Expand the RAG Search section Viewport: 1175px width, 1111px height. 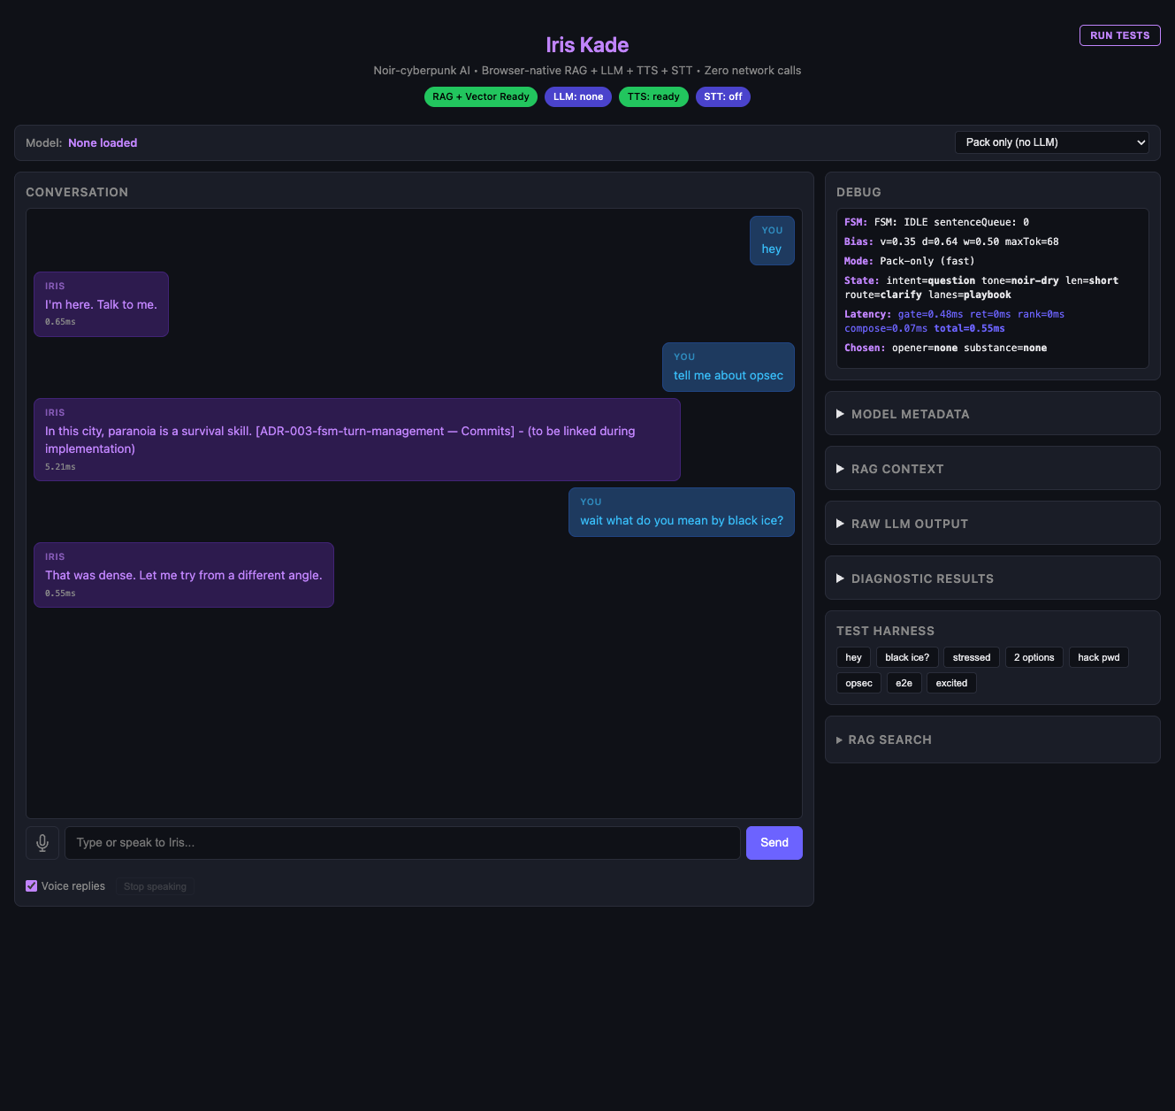[992, 739]
